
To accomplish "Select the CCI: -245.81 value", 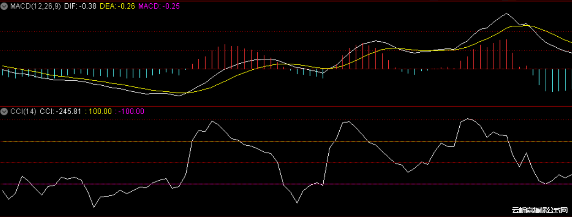I will pyautogui.click(x=60, y=111).
